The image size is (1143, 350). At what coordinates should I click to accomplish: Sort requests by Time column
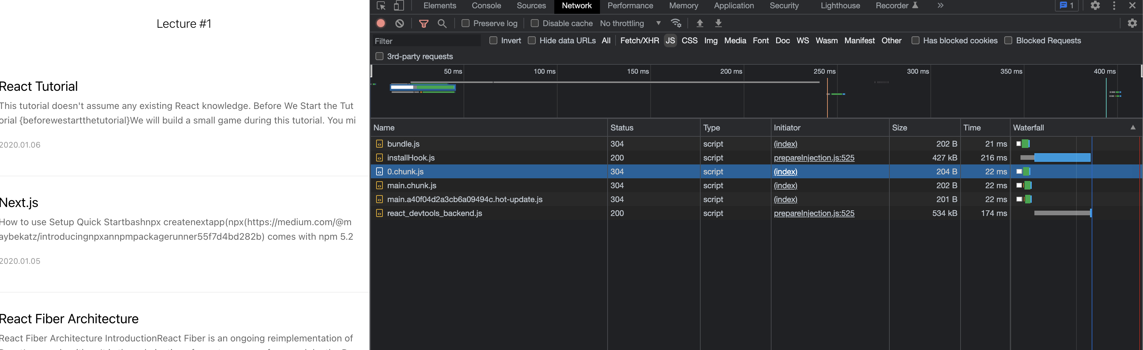click(x=985, y=127)
